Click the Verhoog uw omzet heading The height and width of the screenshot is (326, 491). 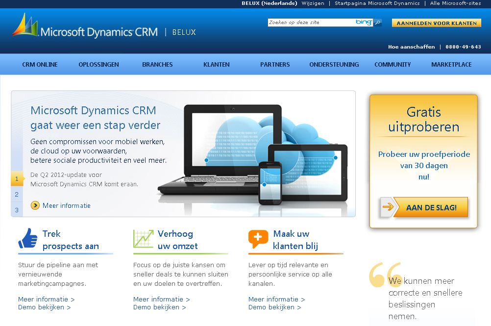tap(177, 240)
